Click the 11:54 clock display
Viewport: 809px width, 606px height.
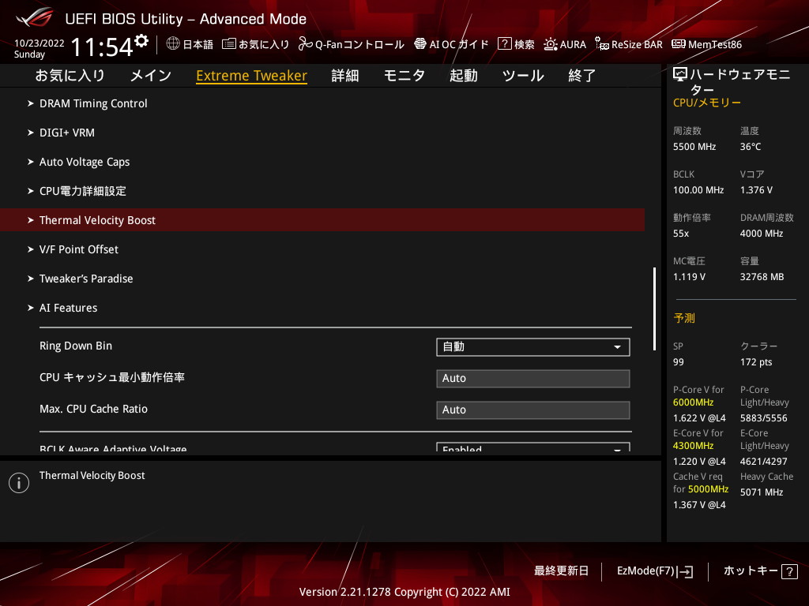(x=102, y=47)
